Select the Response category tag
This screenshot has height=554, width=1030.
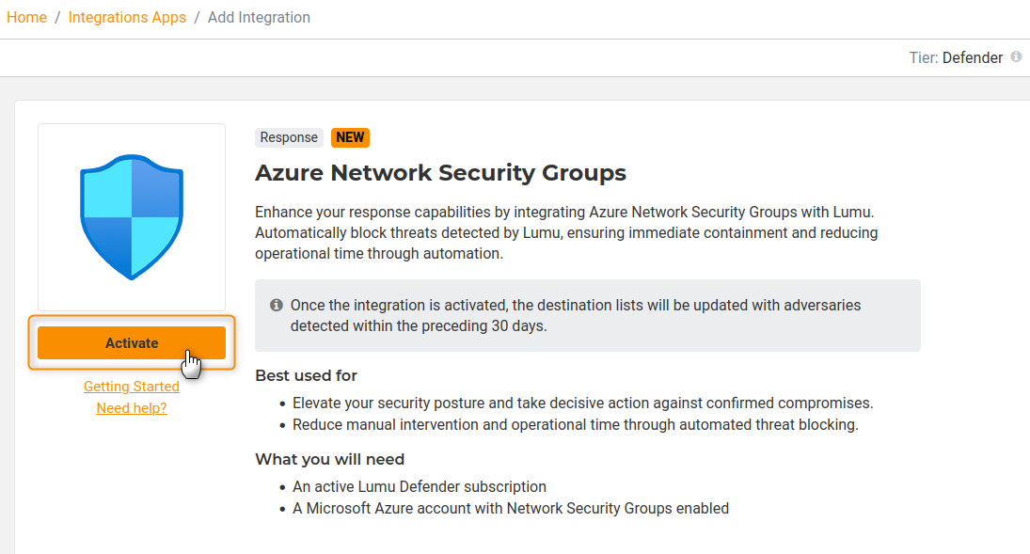(x=289, y=137)
